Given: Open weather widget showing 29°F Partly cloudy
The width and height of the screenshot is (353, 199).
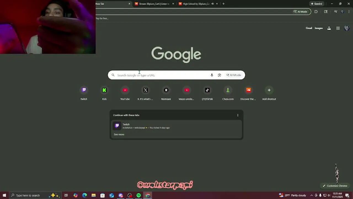Looking at the screenshot, I should click(x=292, y=195).
